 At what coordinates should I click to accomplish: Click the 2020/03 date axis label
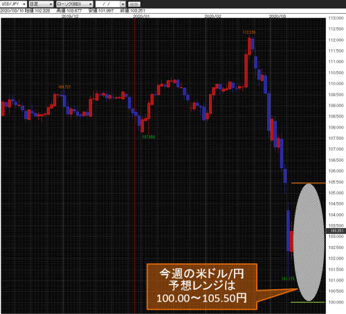point(277,16)
